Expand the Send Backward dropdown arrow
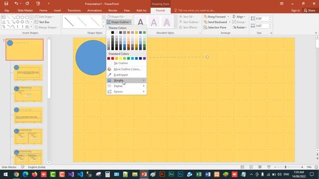Viewport: 319px width, 179px height. (229, 22)
